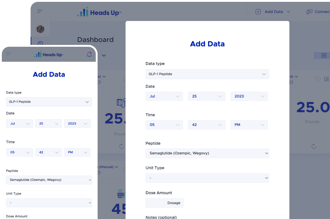Open the minute 42 dropdown in desktop dialog
This screenshot has height=219, width=330.
(x=207, y=125)
